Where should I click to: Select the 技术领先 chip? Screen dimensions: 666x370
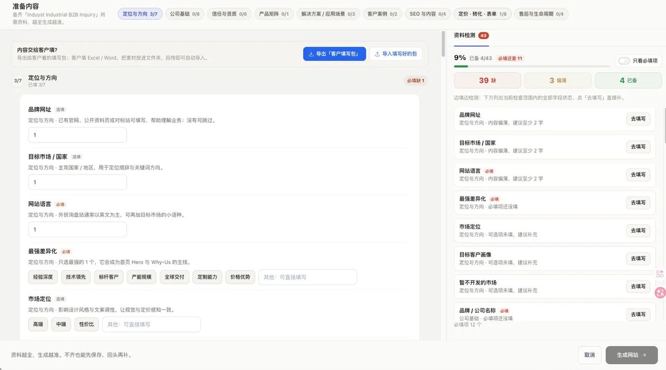click(x=76, y=277)
